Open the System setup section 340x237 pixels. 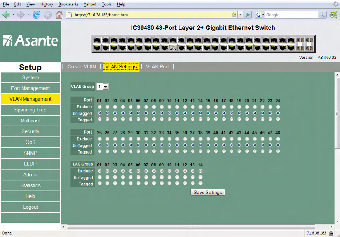31,78
